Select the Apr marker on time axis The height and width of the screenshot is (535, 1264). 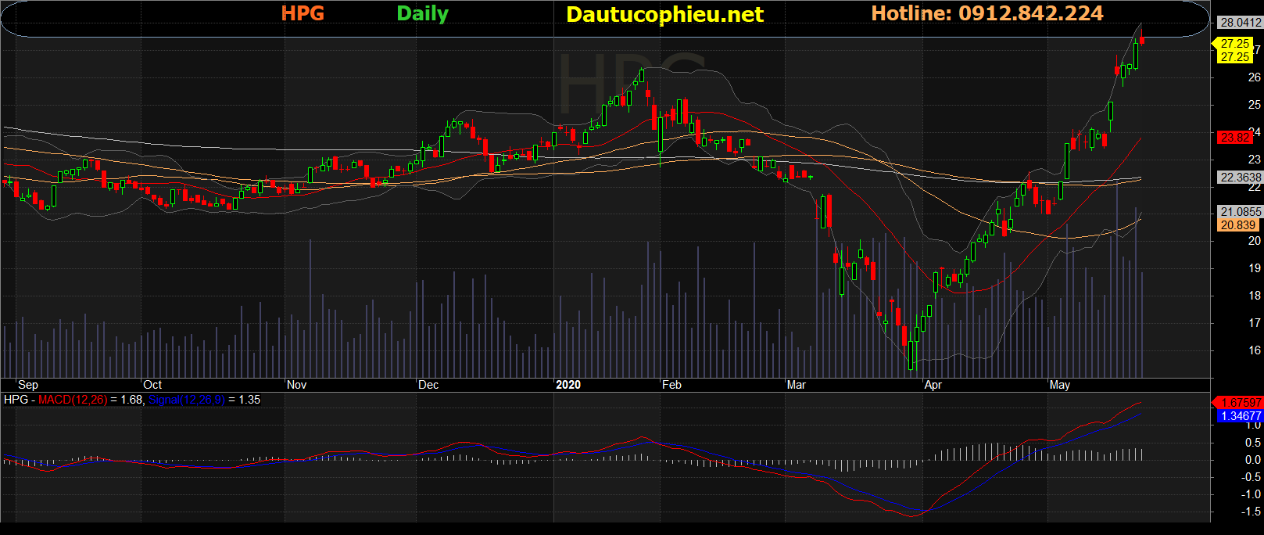(x=933, y=385)
